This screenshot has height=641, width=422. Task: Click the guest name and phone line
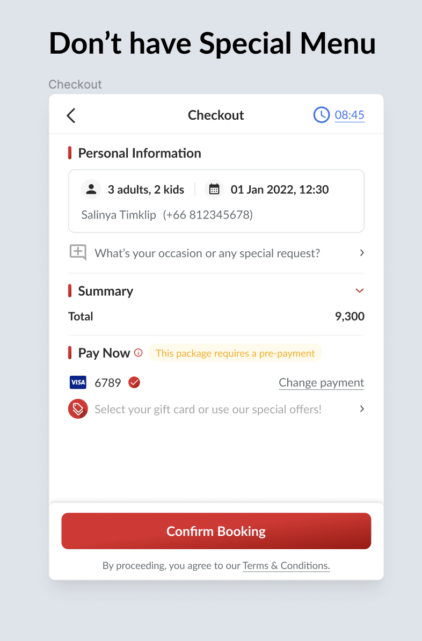coord(167,215)
